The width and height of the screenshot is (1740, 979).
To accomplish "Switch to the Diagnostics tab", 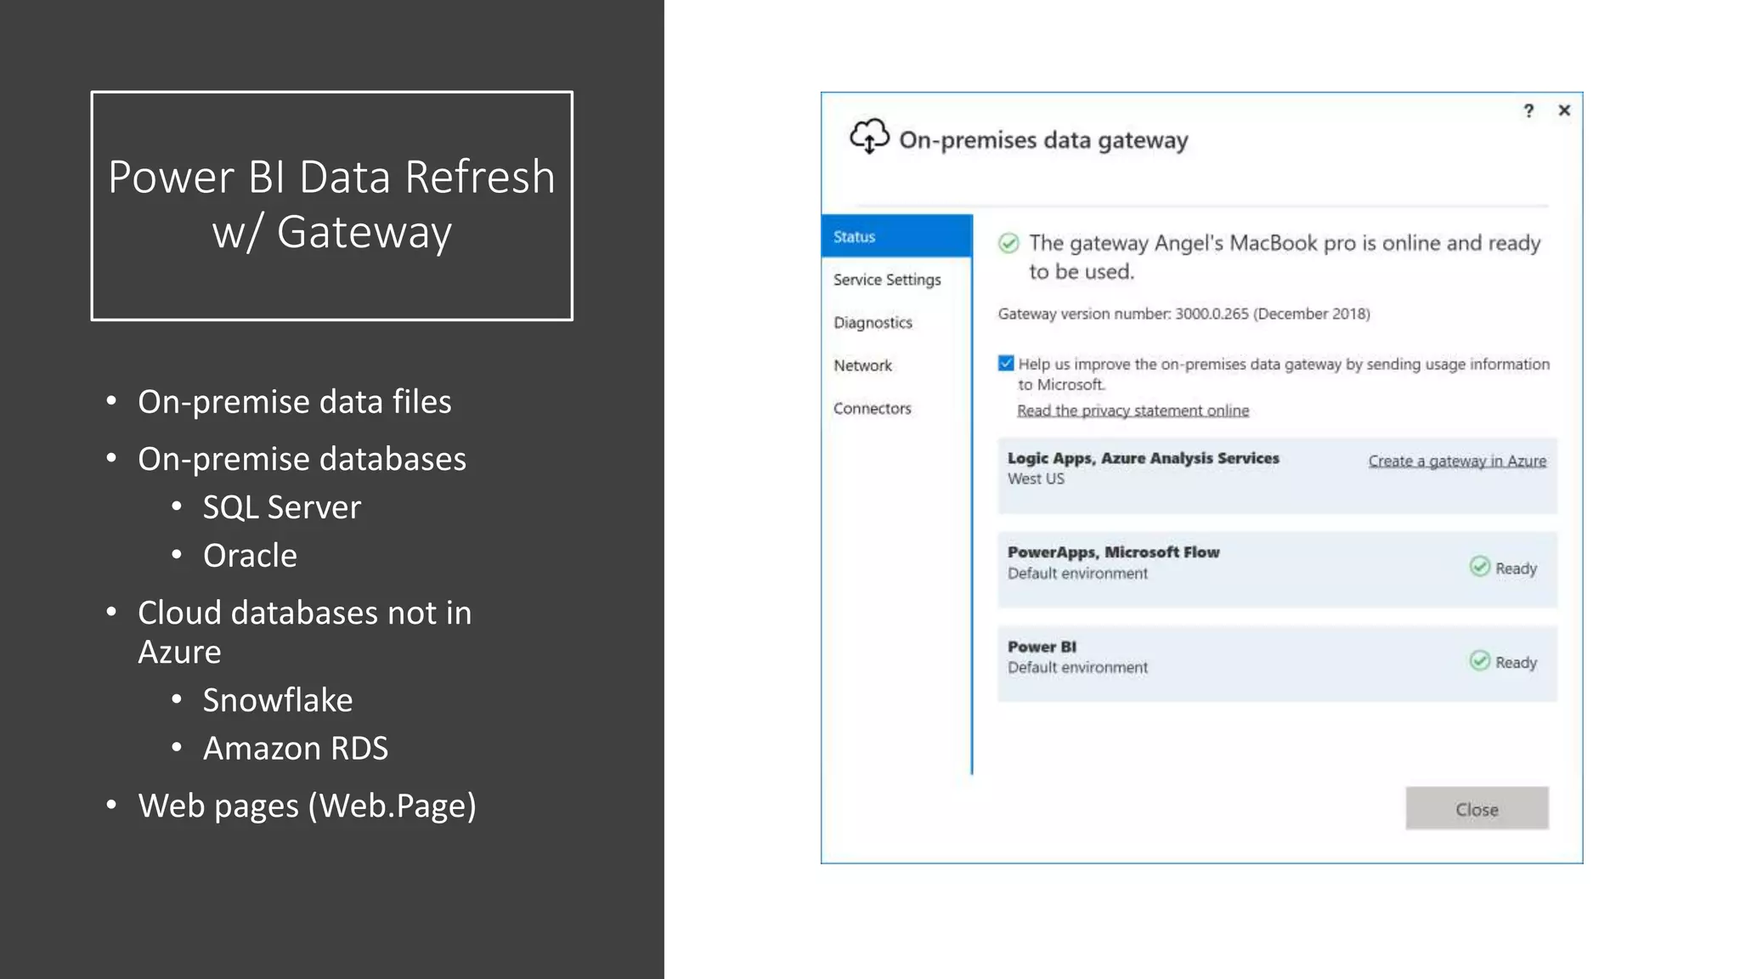I will coord(873,323).
